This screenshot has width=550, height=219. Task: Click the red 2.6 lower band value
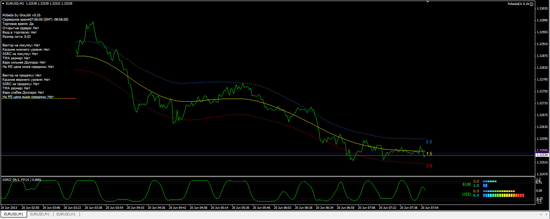coord(429,166)
